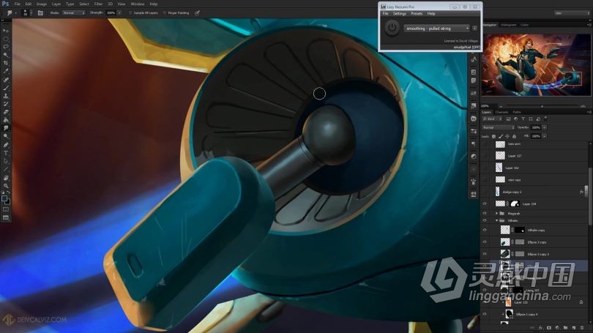Select the Healing Brush tool
The image size is (593, 333).
pos(6,80)
